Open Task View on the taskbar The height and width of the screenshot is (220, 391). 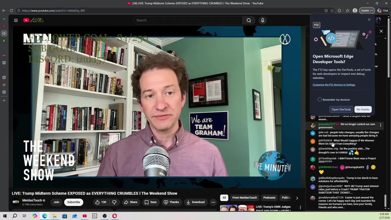tap(24, 216)
